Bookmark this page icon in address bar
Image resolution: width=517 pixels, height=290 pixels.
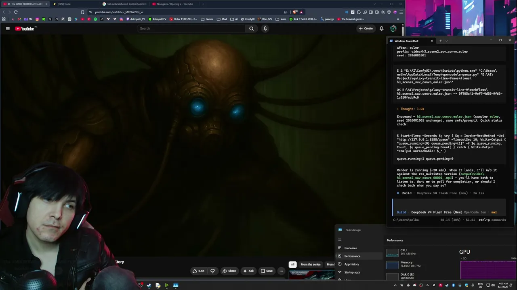(83, 12)
